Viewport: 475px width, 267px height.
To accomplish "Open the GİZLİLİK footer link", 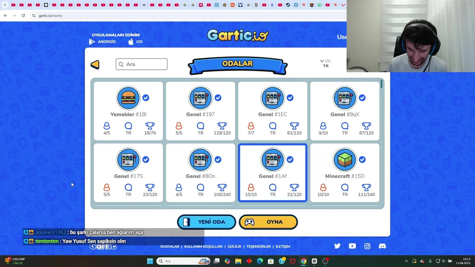I will click(235, 246).
